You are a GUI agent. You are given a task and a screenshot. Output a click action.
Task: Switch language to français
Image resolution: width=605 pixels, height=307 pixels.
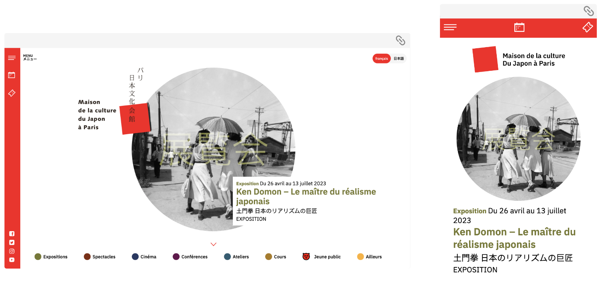(382, 58)
